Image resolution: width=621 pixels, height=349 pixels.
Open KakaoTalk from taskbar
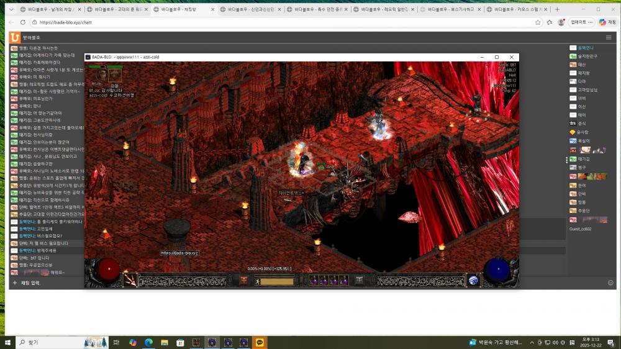click(260, 342)
